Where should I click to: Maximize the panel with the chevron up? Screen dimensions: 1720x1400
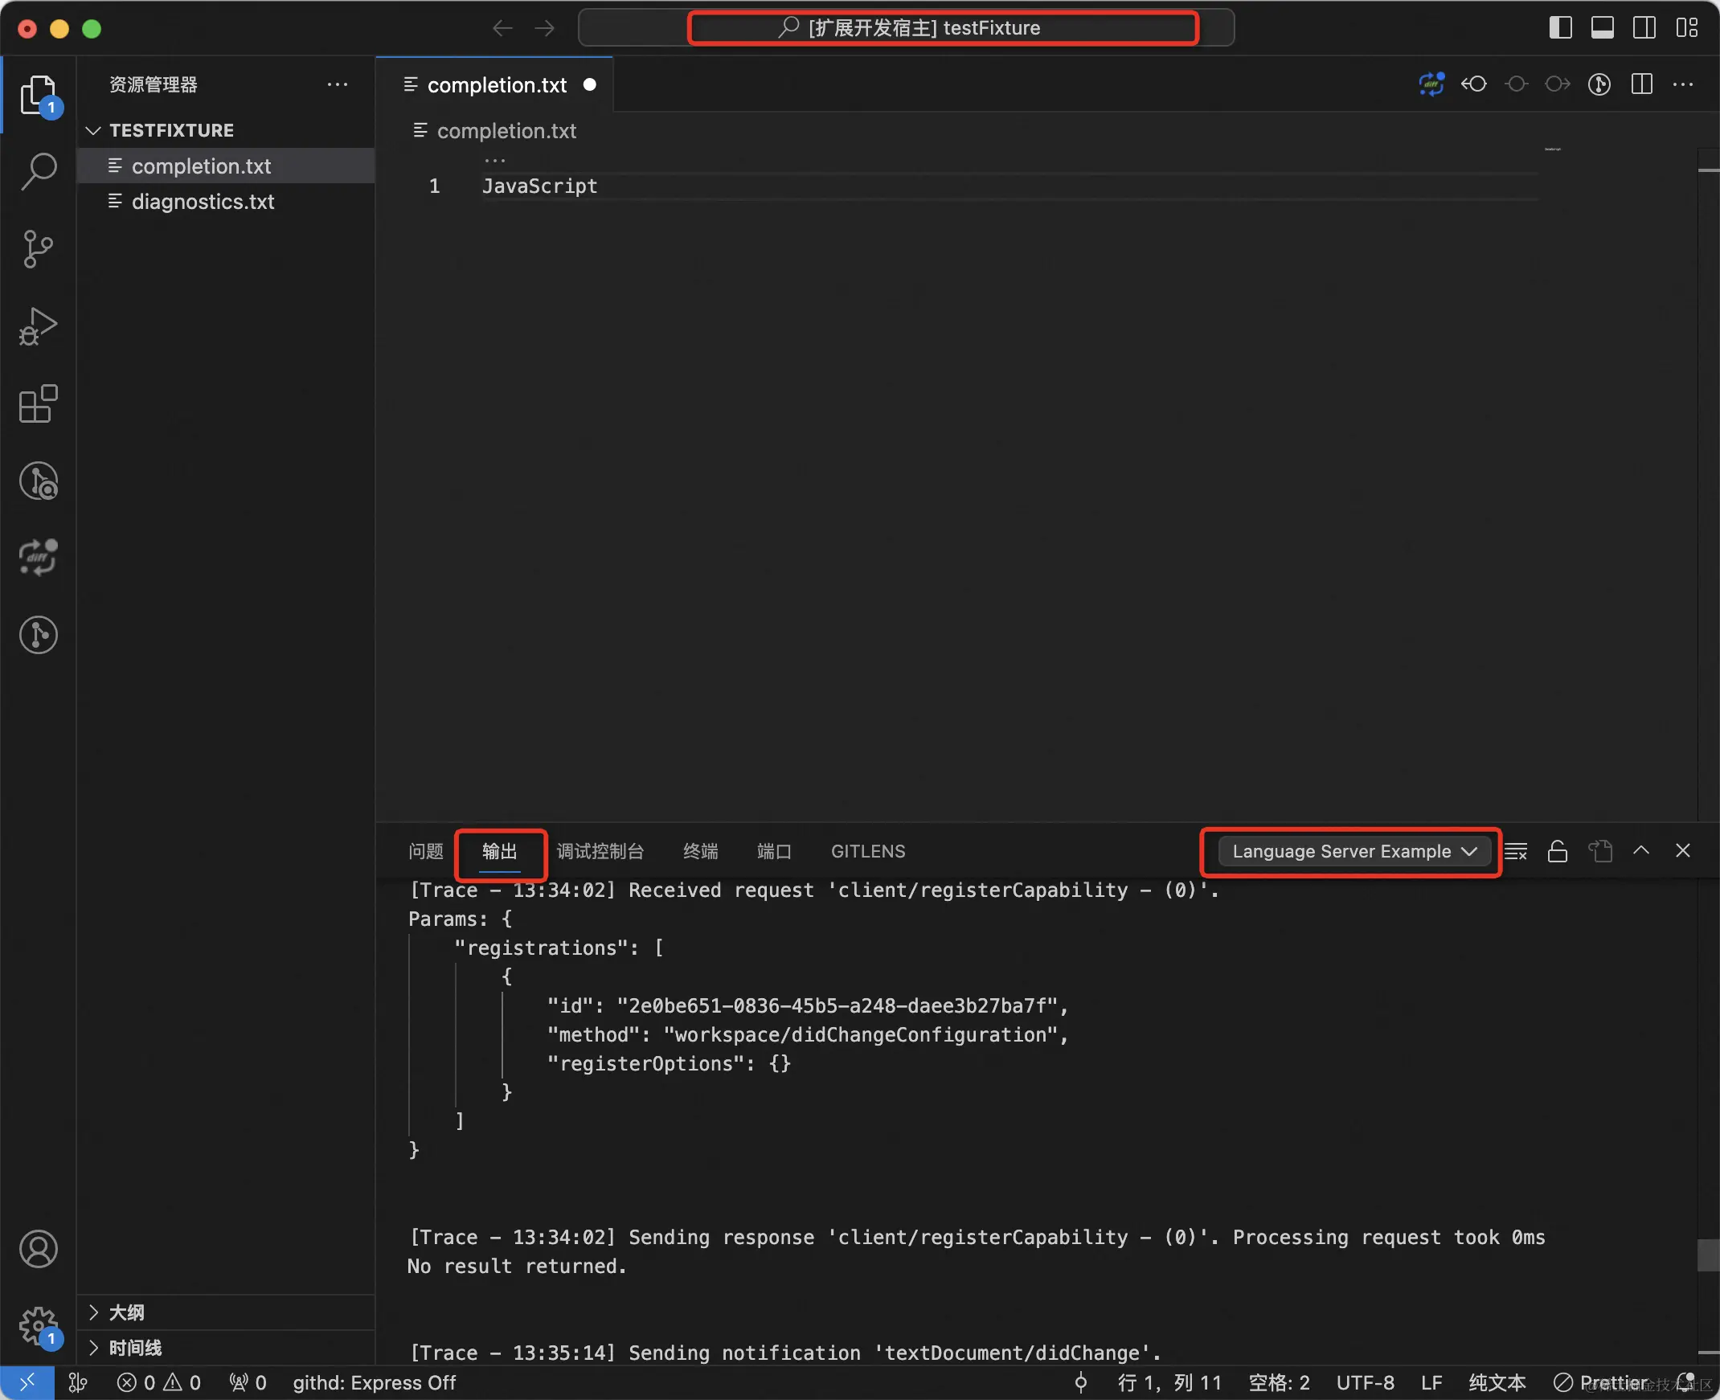coord(1641,850)
